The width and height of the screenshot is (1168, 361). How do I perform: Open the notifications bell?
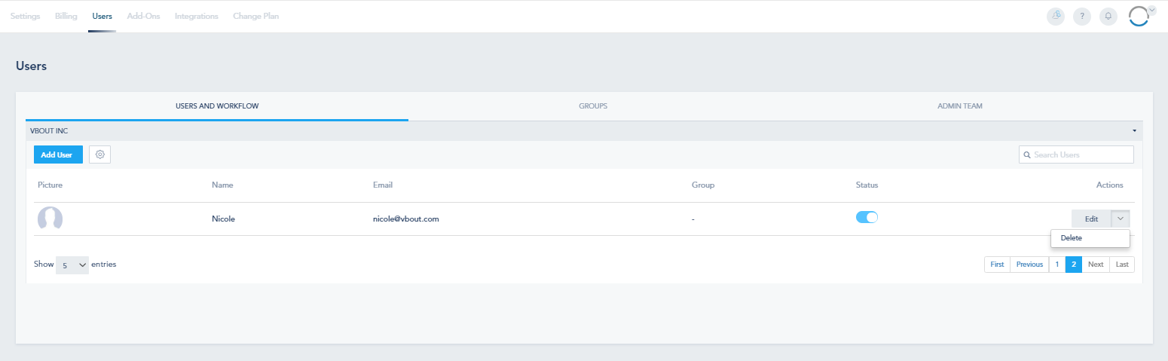[x=1108, y=17]
